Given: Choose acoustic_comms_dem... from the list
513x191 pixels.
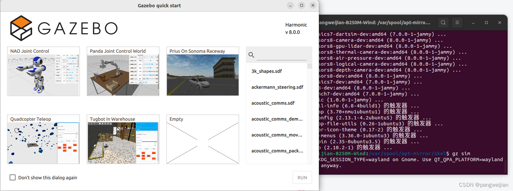Looking at the screenshot, I should 277,119.
